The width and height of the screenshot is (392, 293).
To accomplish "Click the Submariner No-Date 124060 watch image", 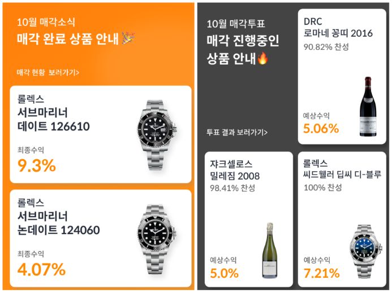I will [x=157, y=239].
